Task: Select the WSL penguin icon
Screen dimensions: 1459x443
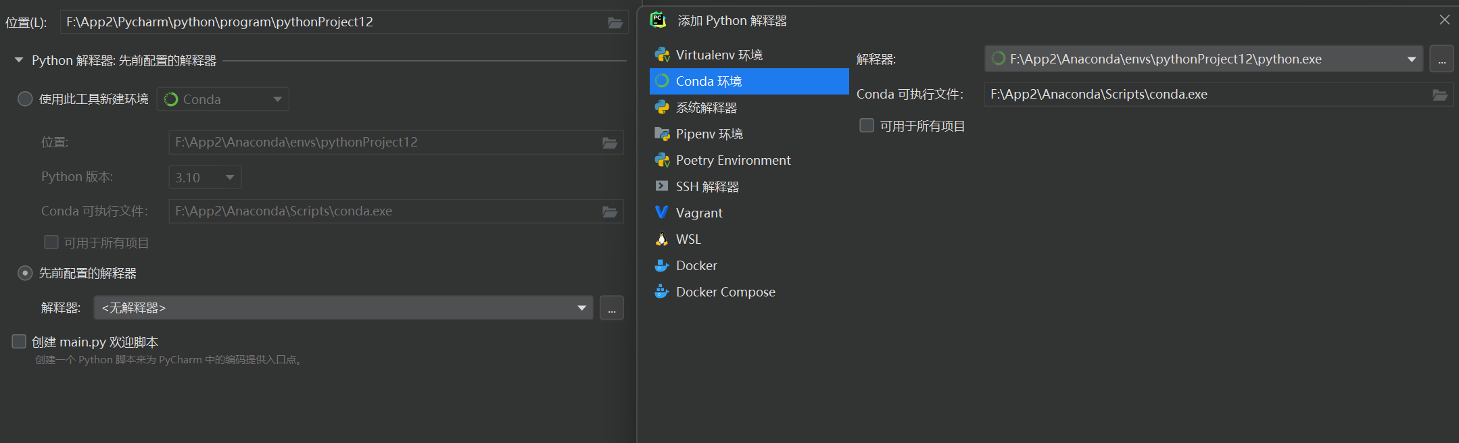Action: pos(662,239)
